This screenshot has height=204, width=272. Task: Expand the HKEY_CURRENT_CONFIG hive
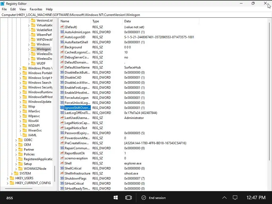pyautogui.click(x=8, y=183)
